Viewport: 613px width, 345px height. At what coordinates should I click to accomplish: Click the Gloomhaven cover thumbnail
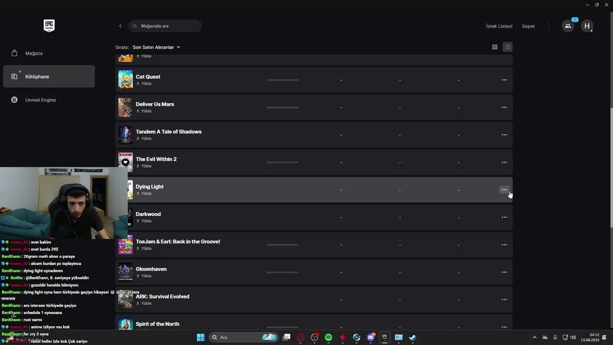click(125, 272)
